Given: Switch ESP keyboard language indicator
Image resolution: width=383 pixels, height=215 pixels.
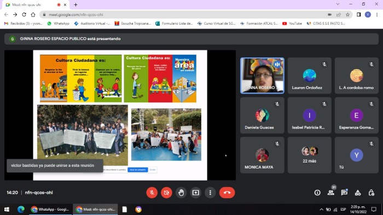Looking at the screenshot, I should click(x=343, y=210).
